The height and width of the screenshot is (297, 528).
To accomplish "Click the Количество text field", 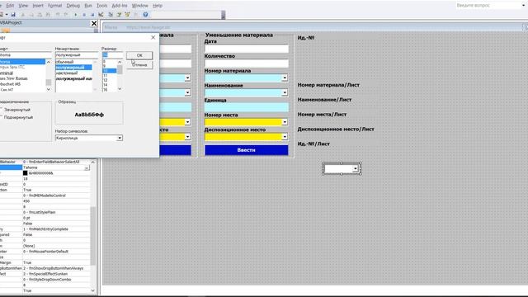I will pyautogui.click(x=246, y=64).
